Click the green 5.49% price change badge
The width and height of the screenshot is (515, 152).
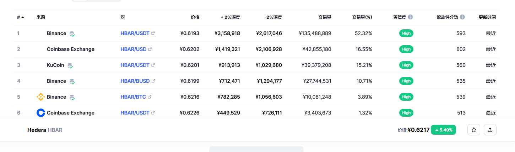click(443, 130)
